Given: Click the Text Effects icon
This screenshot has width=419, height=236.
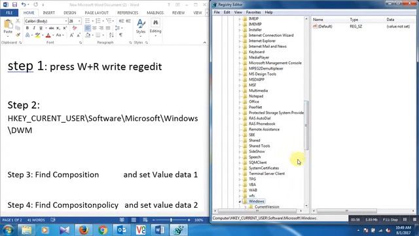Looking at the screenshot, I should pos(27,35).
